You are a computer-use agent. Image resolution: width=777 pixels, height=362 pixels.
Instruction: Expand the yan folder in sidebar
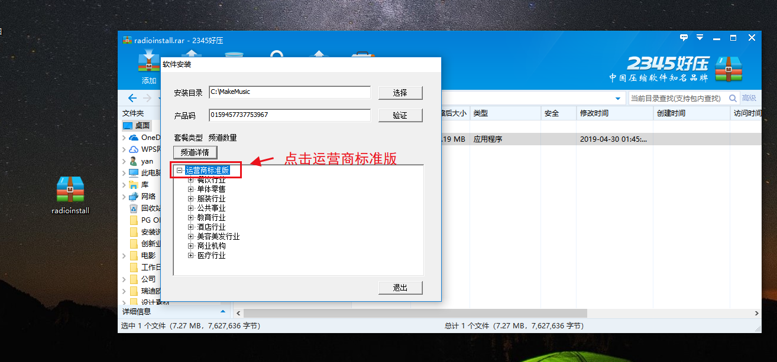pyautogui.click(x=124, y=161)
